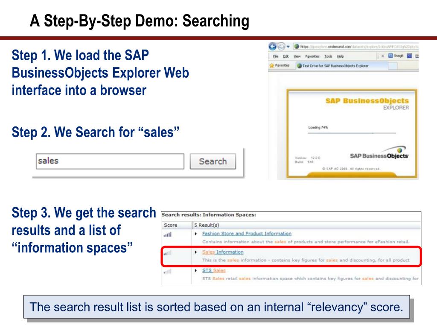437x328 pixels.
Task: Click the blue icon right of Snagit
Action: pos(409,56)
